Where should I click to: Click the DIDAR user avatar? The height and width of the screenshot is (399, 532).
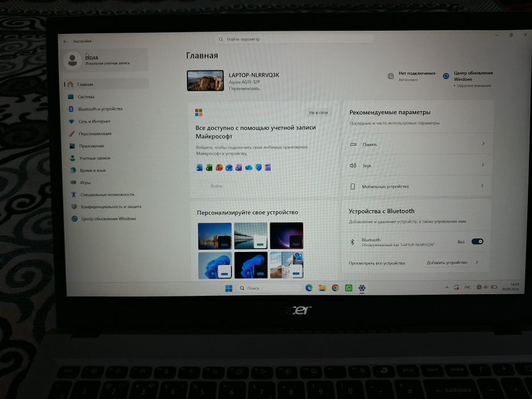point(72,60)
